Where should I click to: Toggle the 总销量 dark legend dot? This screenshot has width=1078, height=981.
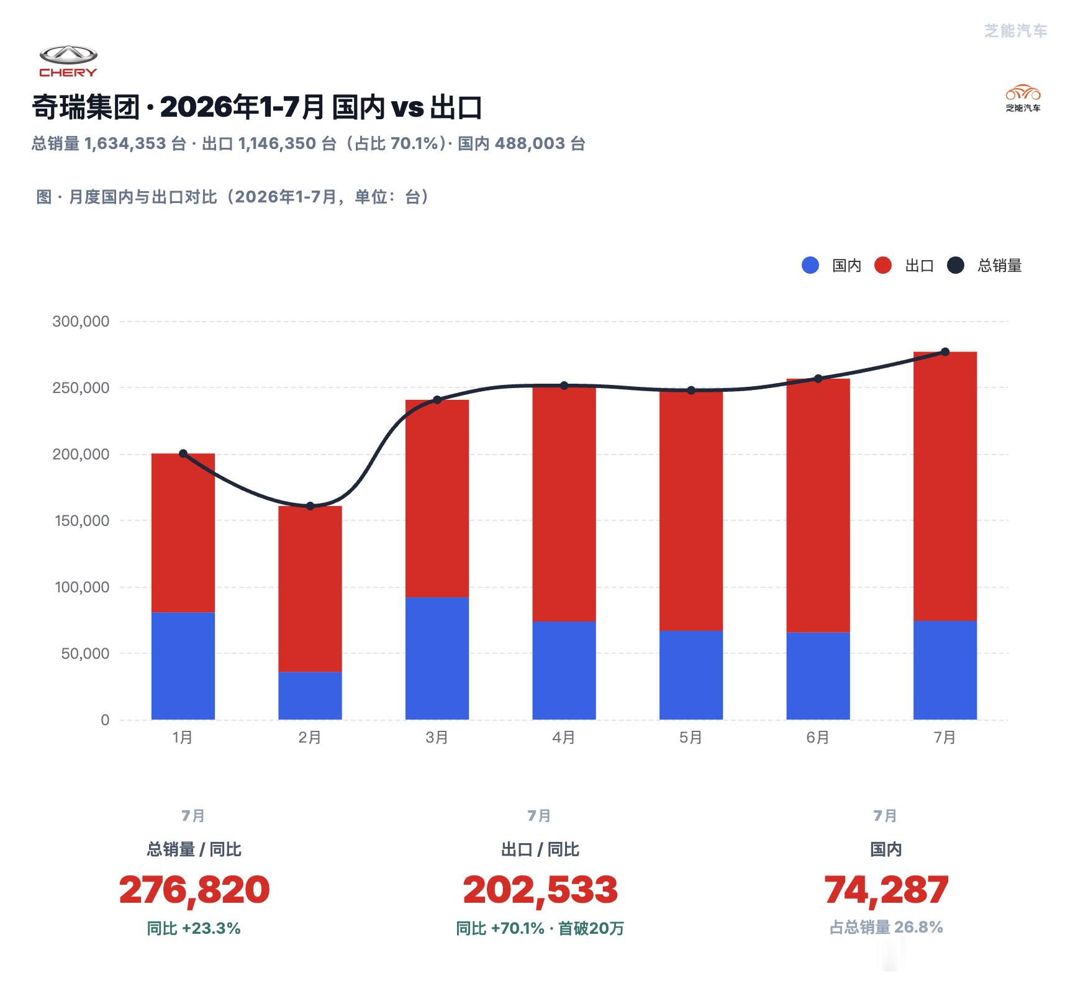[x=956, y=266]
